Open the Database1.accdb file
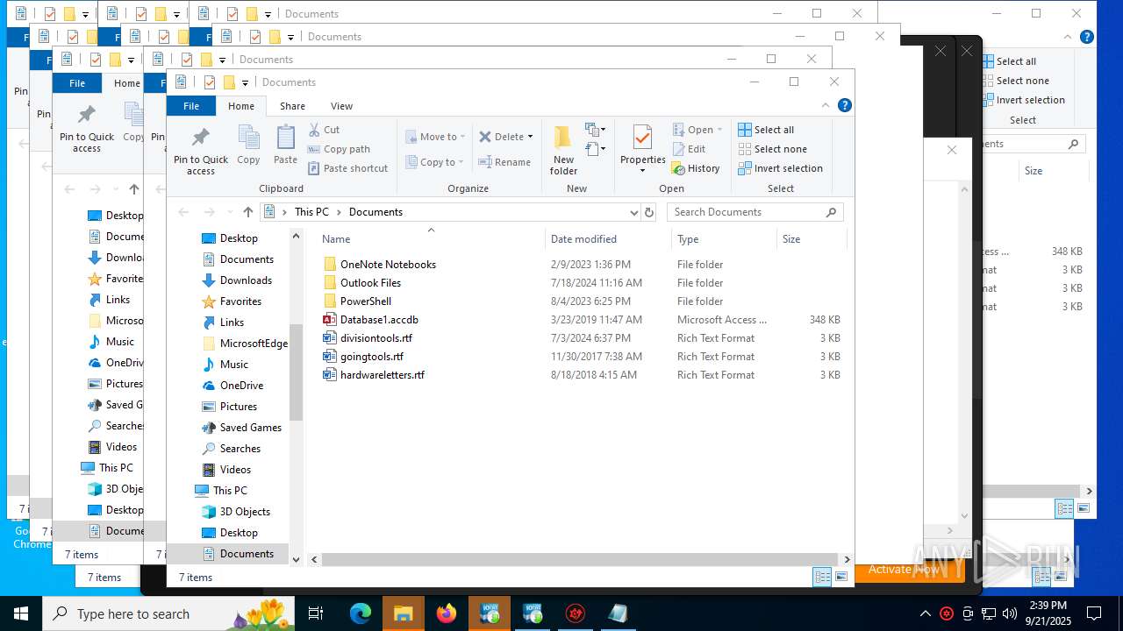Image resolution: width=1123 pixels, height=631 pixels. [x=379, y=320]
